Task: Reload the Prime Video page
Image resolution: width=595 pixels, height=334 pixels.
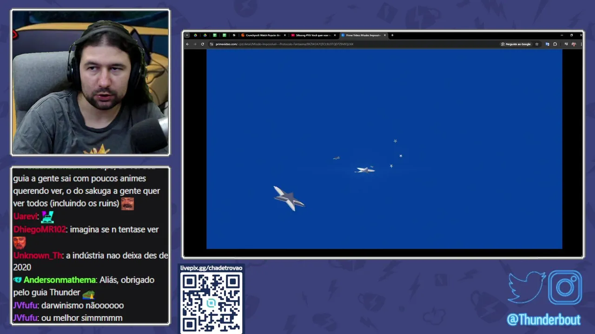Action: point(202,44)
